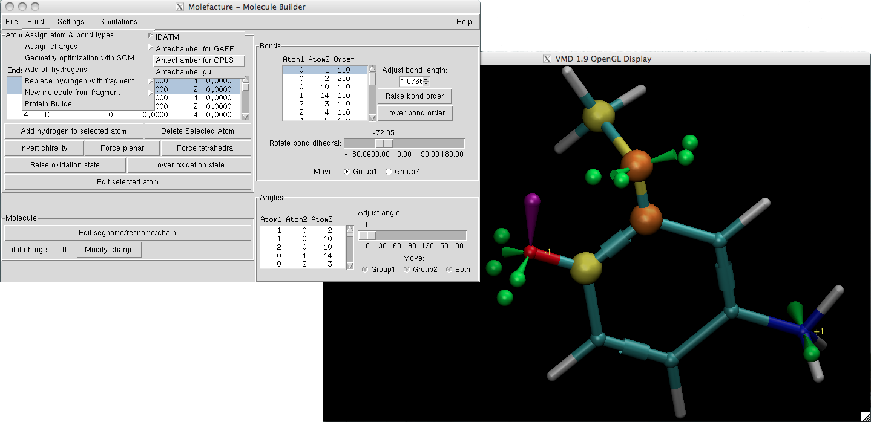
Task: Click the red close button of Molefacture window
Action: pos(8,7)
